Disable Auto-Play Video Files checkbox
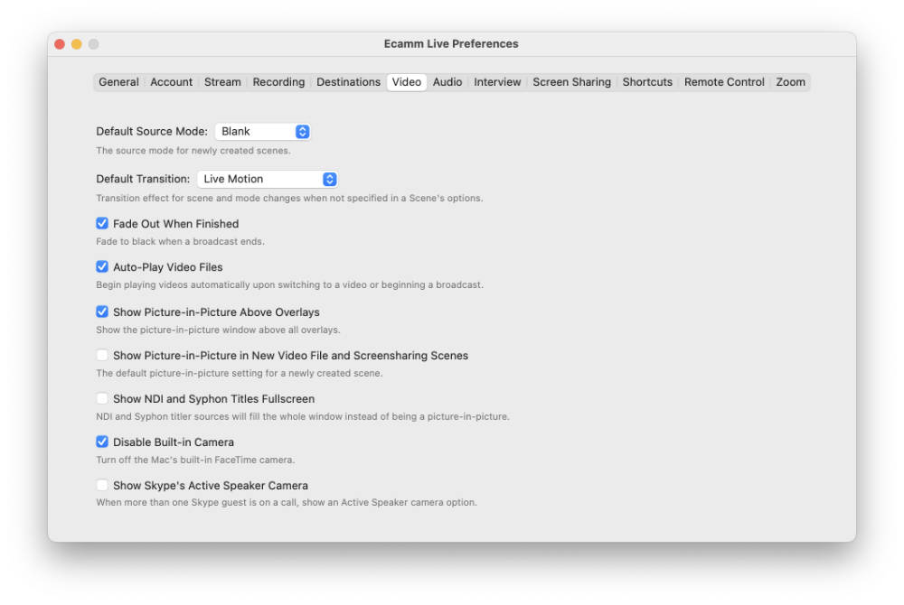Screen dimensions: 904x605 point(102,267)
